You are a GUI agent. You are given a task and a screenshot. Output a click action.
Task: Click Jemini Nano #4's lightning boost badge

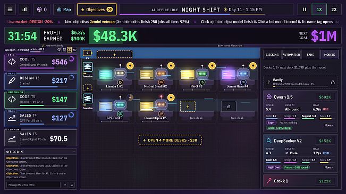click(x=252, y=66)
